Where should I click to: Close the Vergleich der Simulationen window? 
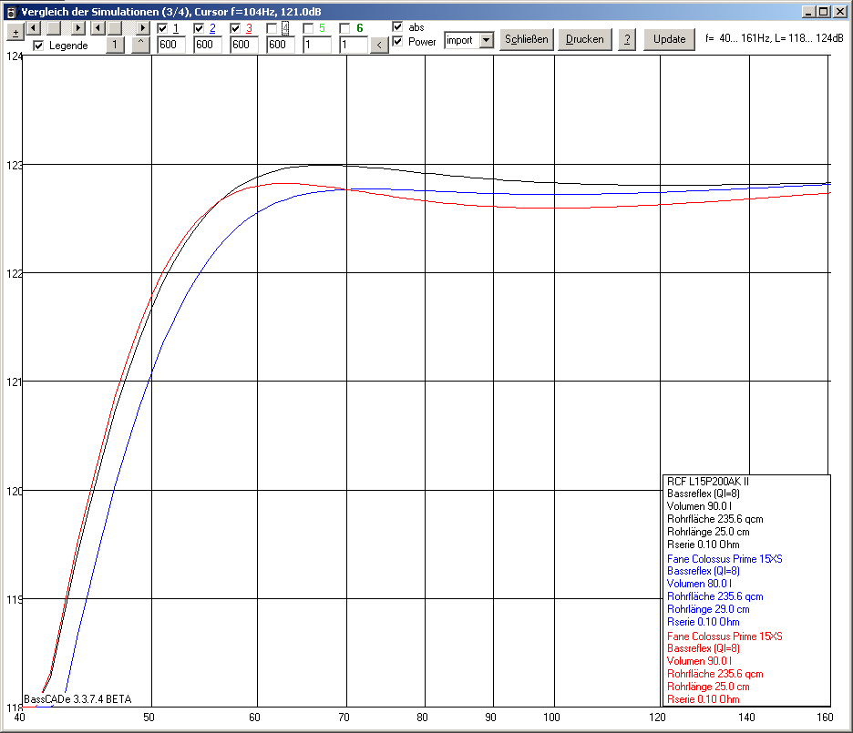point(839,12)
